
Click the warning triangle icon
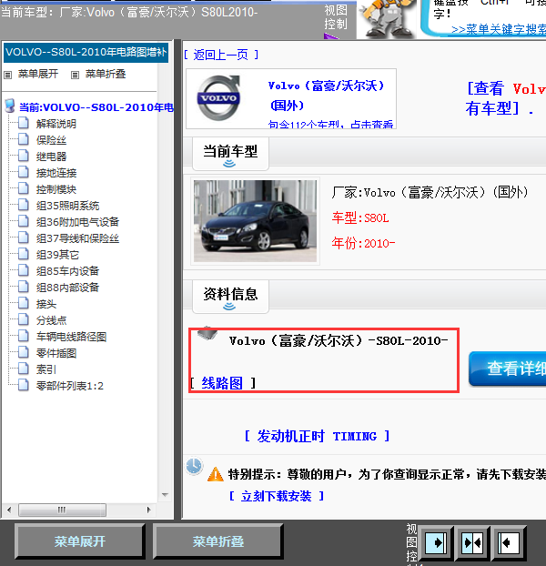click(216, 474)
